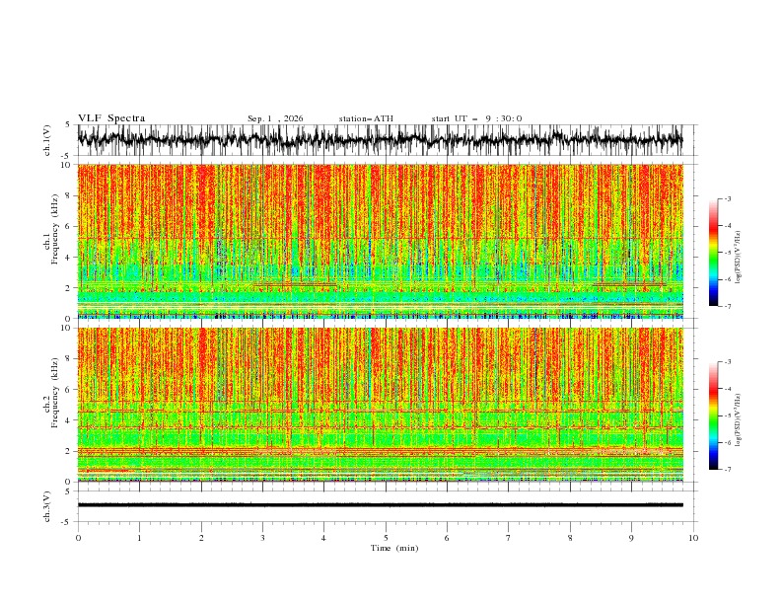This screenshot has height=604, width=781.
Task: Click the 2 minute tick on time axis
Action: (201, 538)
